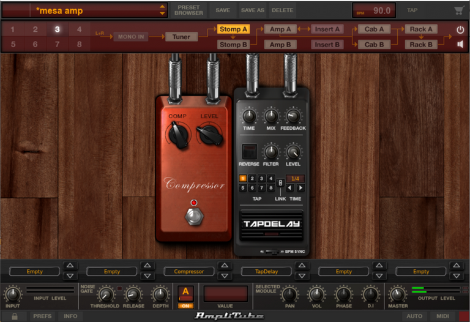Move TapDelay slot down with its arrow
The height and width of the screenshot is (322, 470).
click(x=302, y=276)
